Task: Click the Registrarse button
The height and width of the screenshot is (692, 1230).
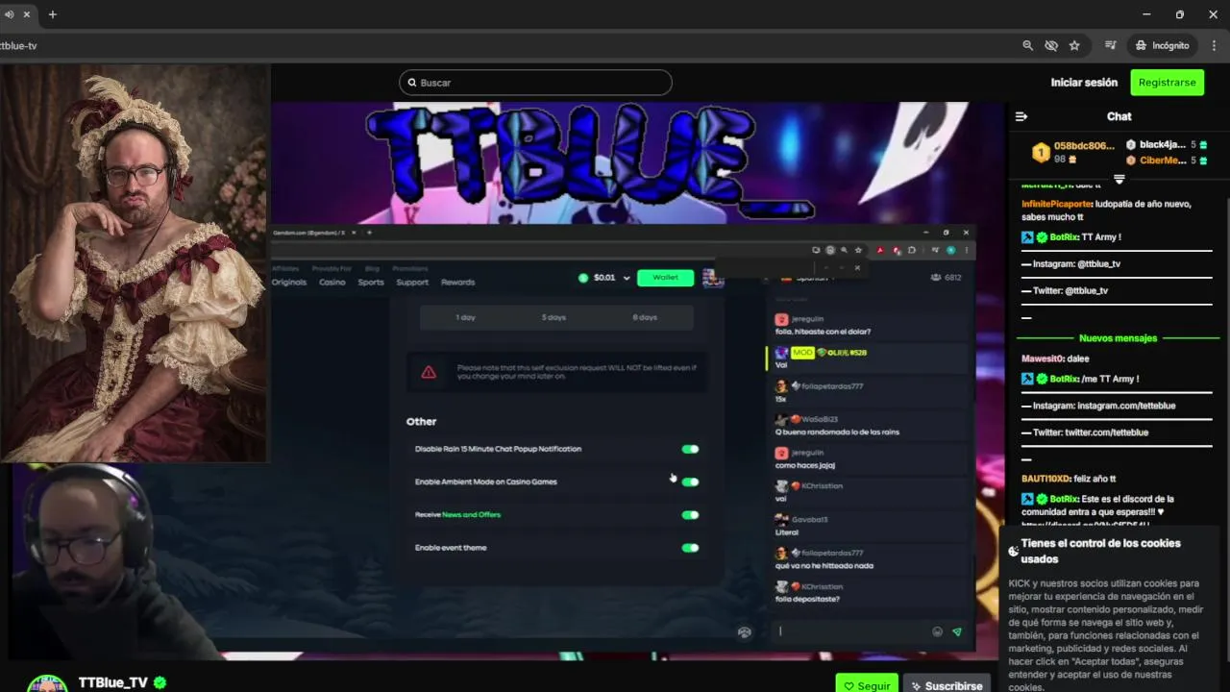Action: coord(1167,83)
